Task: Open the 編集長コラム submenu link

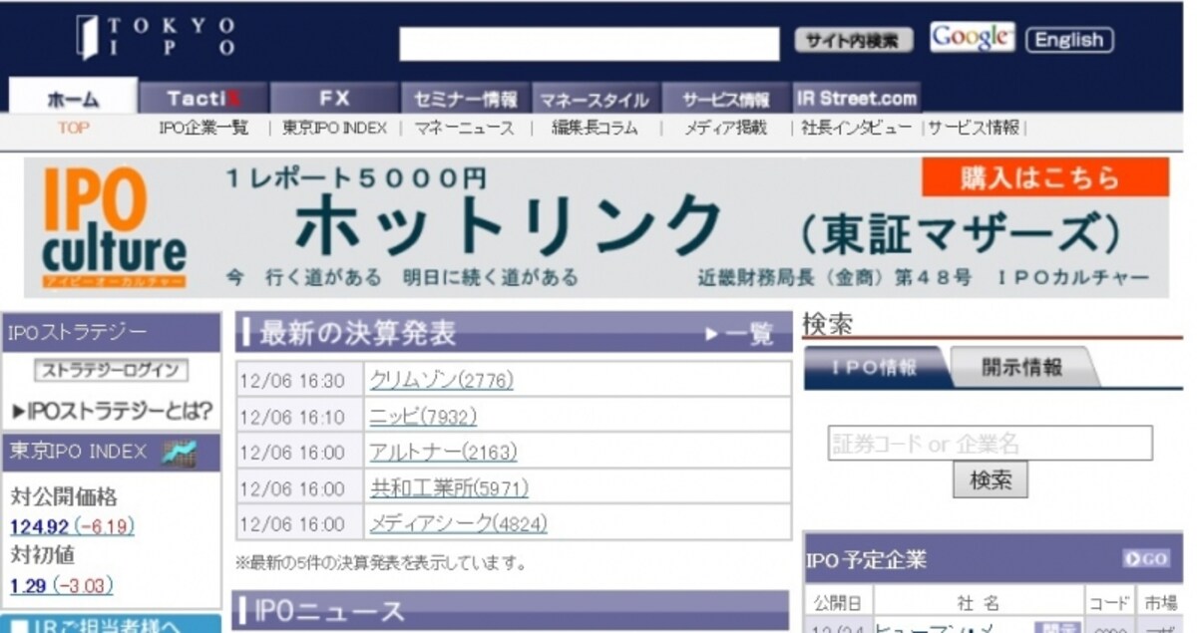Action: [595, 128]
